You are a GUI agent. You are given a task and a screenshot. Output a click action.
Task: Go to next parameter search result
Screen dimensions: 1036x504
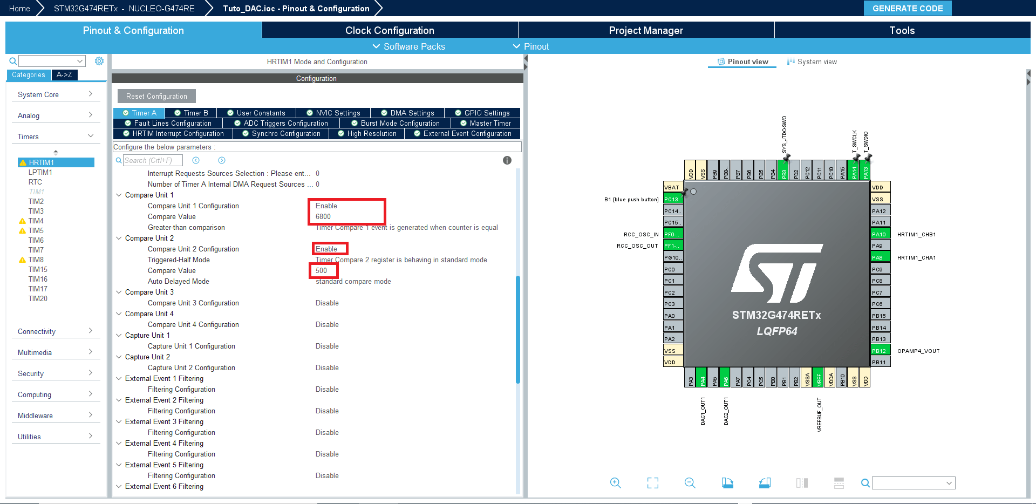(x=222, y=160)
